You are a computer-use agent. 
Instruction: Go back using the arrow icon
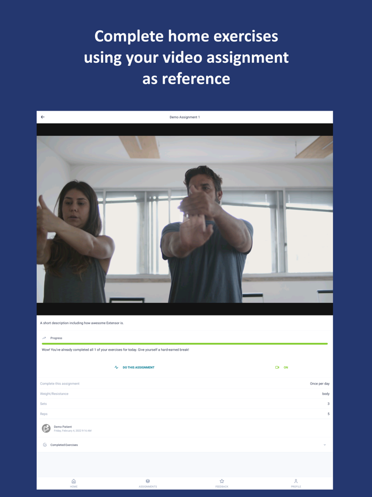pyautogui.click(x=43, y=117)
